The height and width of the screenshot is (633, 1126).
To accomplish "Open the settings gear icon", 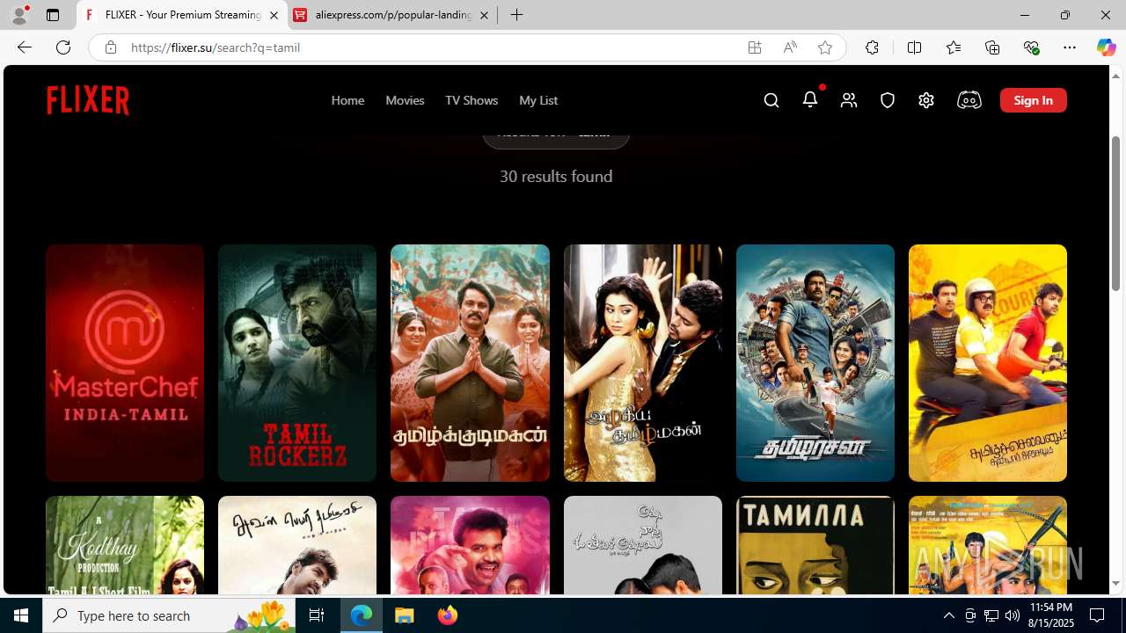I will point(926,100).
